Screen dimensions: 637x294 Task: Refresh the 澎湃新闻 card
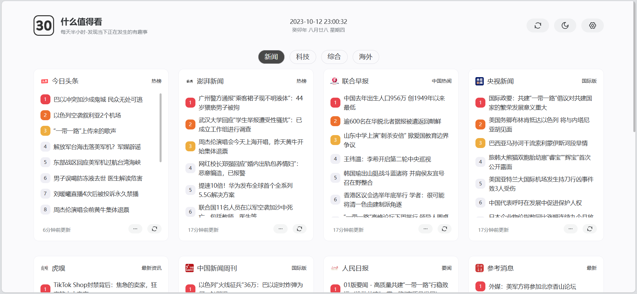point(299,229)
